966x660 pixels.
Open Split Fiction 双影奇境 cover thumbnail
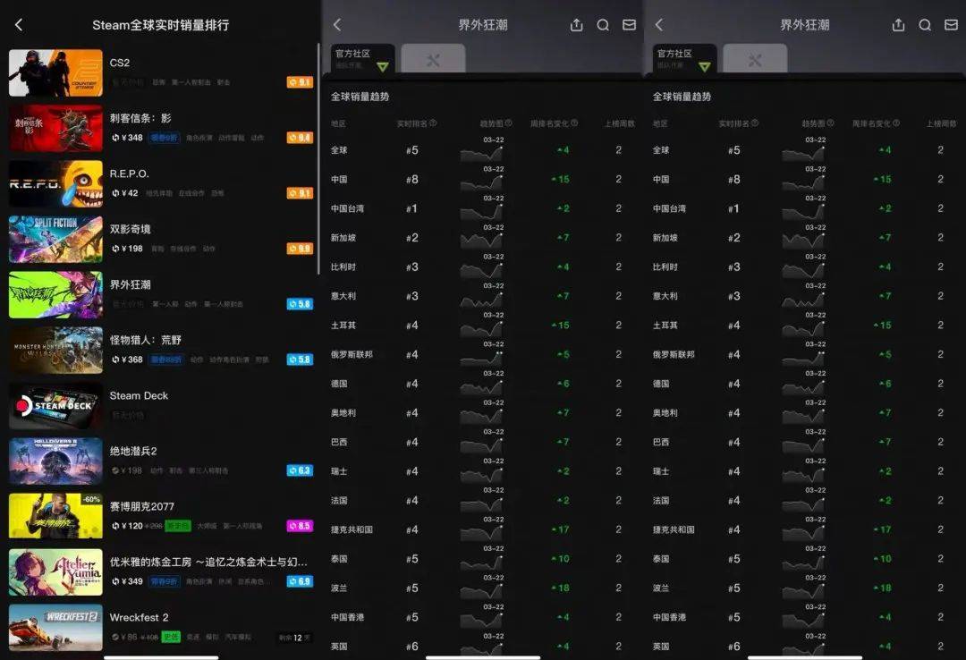55,239
